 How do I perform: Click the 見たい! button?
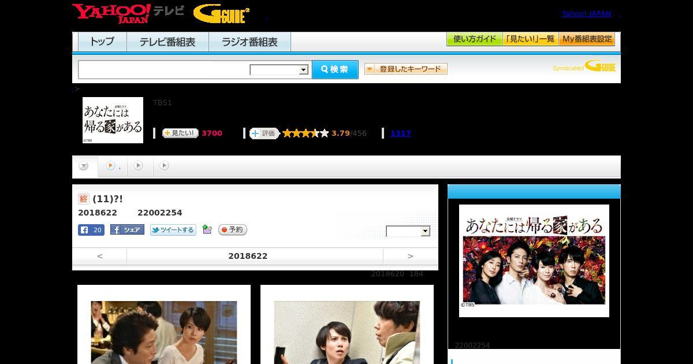click(180, 133)
